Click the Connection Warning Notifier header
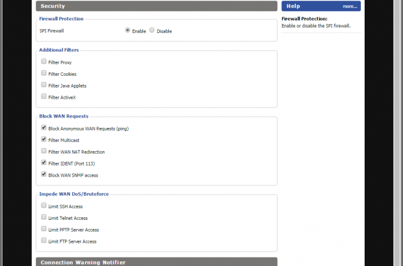This screenshot has height=266, width=403. (156, 262)
